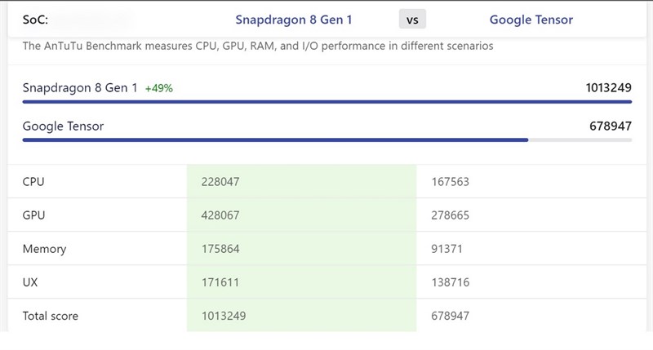Select the UX row label
The image size is (653, 350).
point(30,282)
